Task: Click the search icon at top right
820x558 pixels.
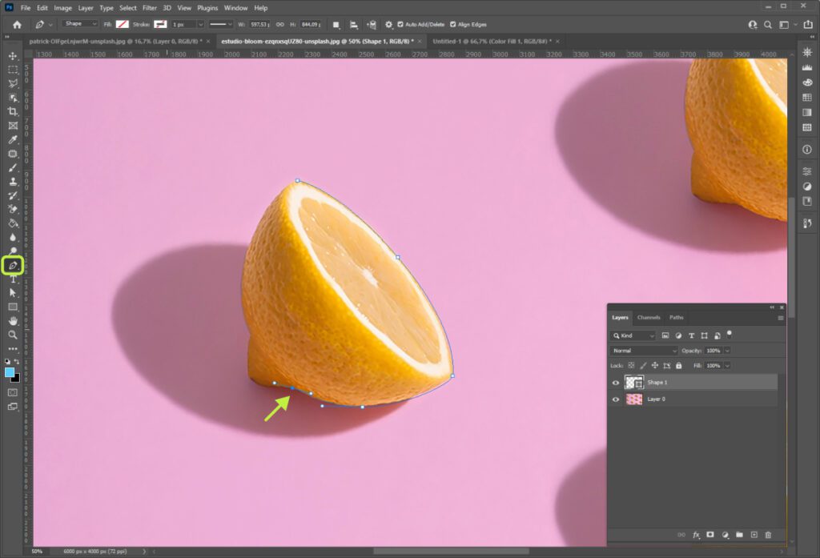Action: point(768,25)
